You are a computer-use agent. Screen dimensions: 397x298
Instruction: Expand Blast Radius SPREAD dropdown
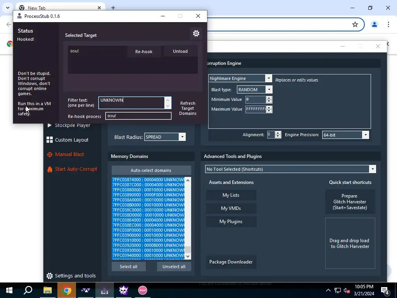(x=182, y=137)
